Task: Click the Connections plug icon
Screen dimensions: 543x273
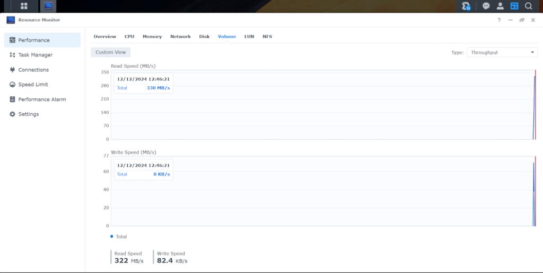Action: click(x=13, y=69)
